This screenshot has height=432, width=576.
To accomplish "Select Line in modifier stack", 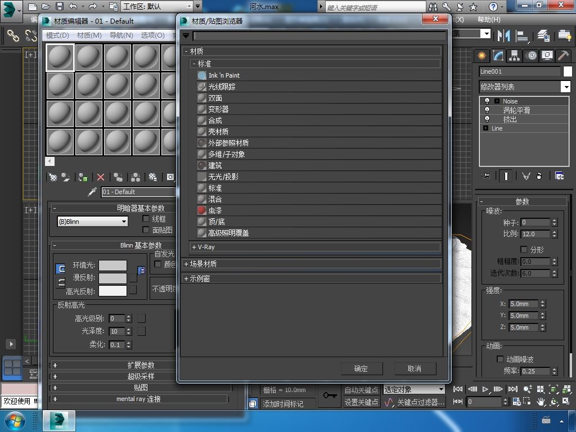I will [x=497, y=128].
